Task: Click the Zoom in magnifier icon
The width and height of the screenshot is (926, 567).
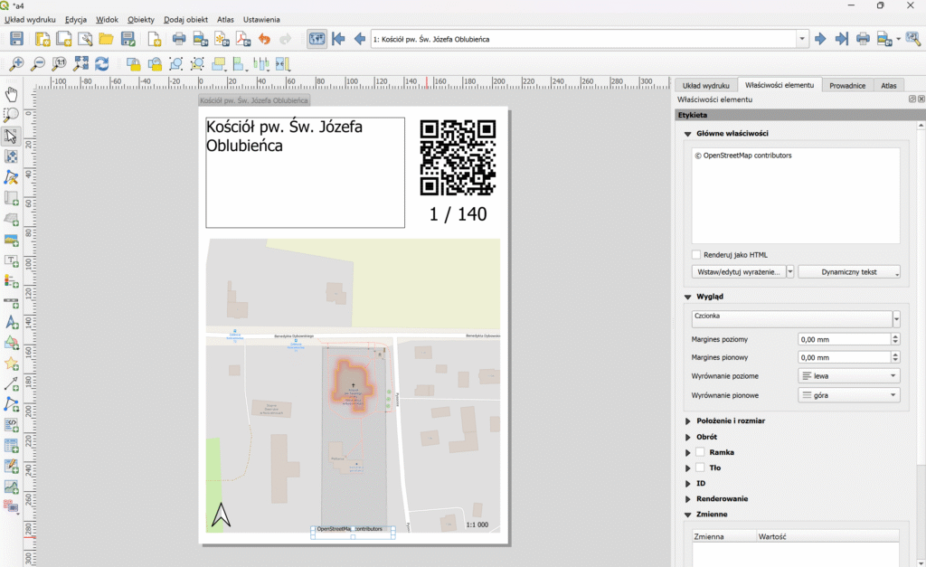Action: tap(16, 64)
